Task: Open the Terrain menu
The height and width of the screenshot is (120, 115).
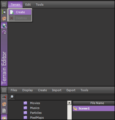Action: tap(15, 5)
